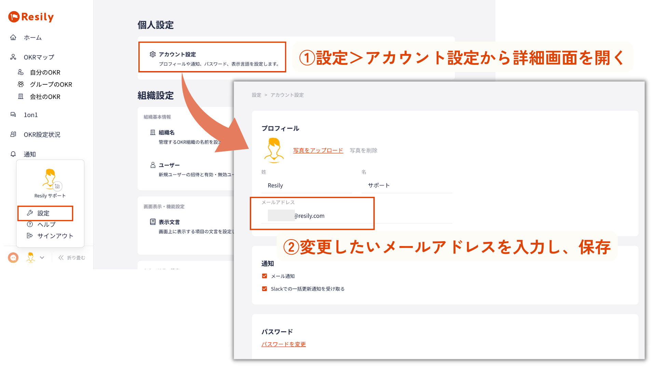656x369 pixels.
Task: Expand the user menu chevron
Action: (x=42, y=258)
